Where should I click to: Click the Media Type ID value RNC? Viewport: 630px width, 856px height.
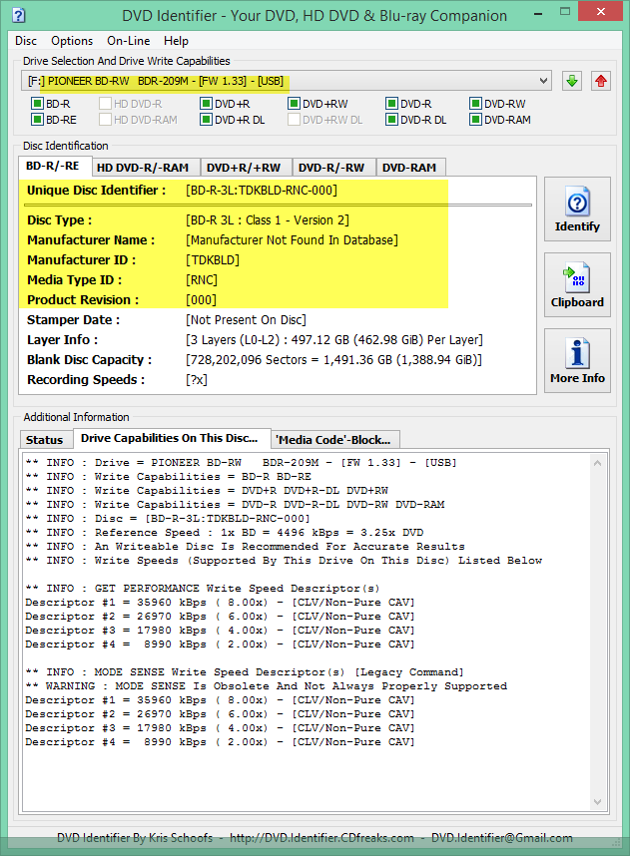pyautogui.click(x=202, y=280)
